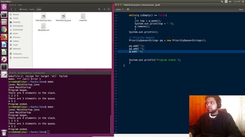Open Music in the Files sidebar
Image resolution: width=245 pixels, height=137 pixels.
(x=15, y=33)
